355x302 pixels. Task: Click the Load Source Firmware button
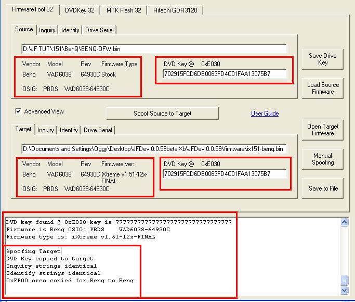[x=322, y=88]
